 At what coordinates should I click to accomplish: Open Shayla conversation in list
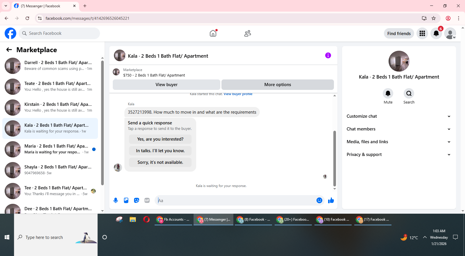[50, 170]
